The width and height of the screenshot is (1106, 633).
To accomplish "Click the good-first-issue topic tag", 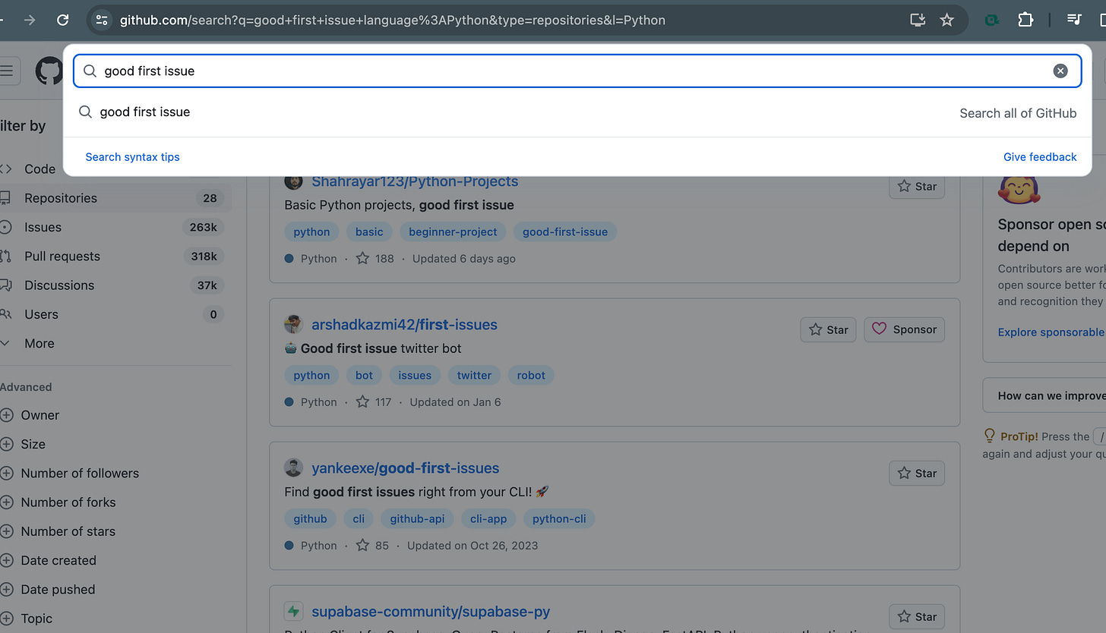I will (x=565, y=231).
